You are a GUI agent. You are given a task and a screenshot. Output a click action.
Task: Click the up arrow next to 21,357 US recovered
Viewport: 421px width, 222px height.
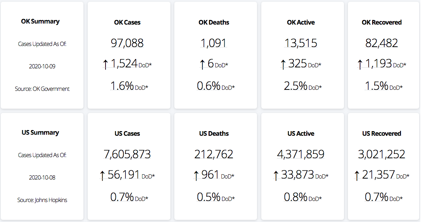[356, 175]
